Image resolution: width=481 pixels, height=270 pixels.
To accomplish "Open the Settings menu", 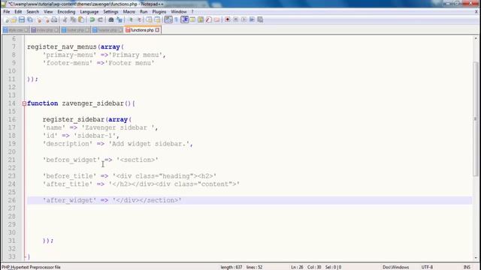I will 110,12.
